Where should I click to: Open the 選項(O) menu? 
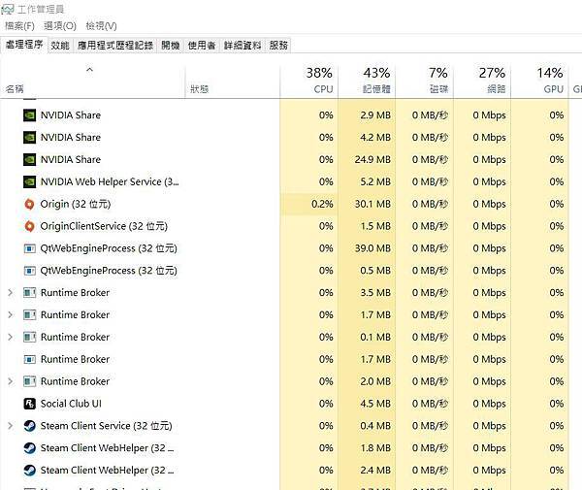(60, 26)
